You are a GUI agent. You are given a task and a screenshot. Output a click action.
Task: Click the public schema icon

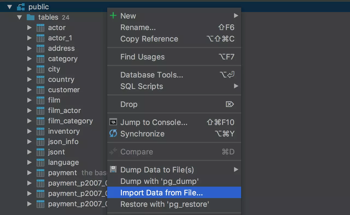(21, 7)
